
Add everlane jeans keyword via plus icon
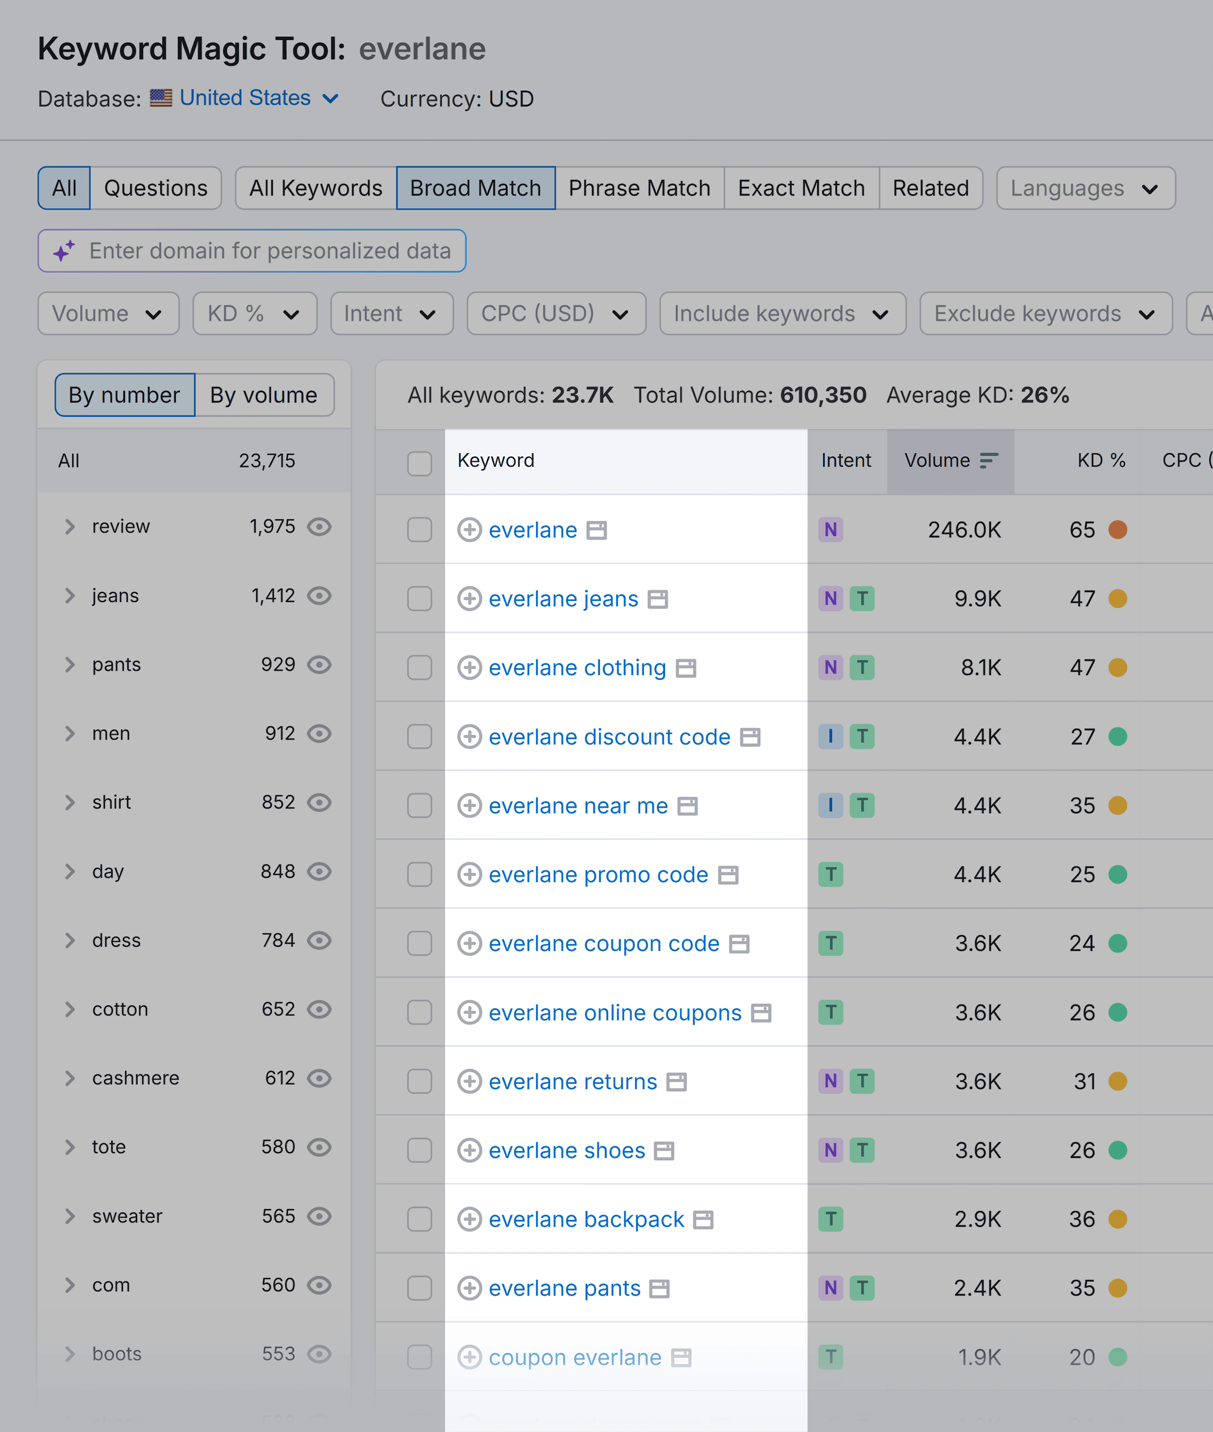(x=469, y=598)
